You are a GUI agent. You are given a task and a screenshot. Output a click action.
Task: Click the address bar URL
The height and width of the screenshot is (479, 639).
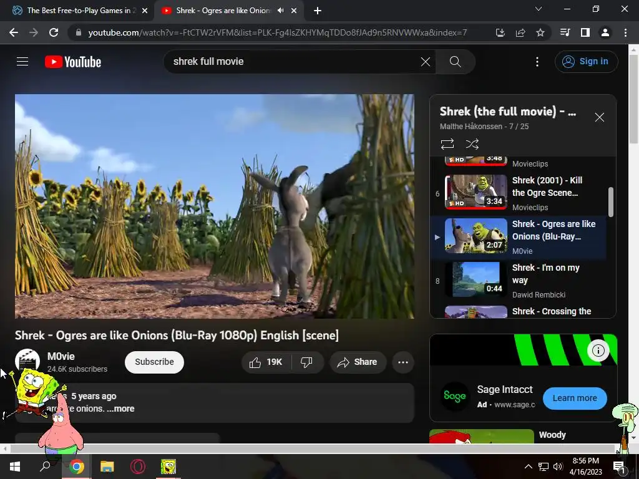pyautogui.click(x=278, y=32)
